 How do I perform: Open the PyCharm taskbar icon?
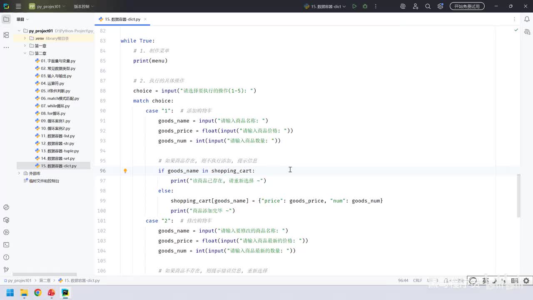[x=65, y=292]
